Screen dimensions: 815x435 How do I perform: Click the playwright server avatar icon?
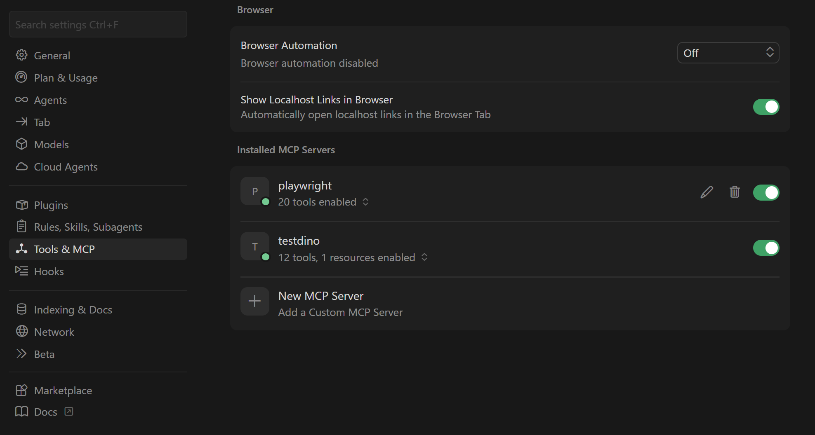(x=255, y=191)
